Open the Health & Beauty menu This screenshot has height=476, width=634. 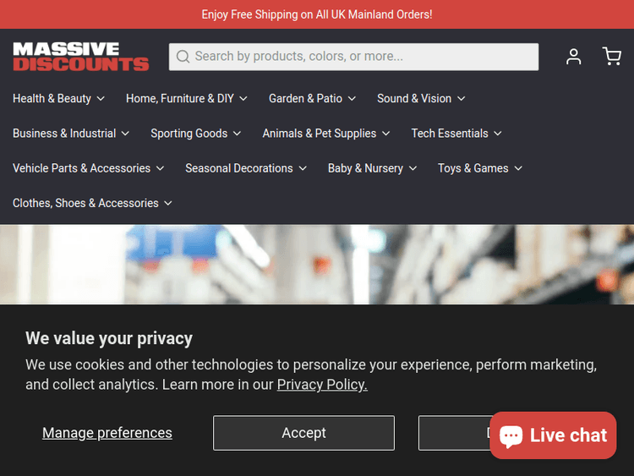(x=58, y=99)
